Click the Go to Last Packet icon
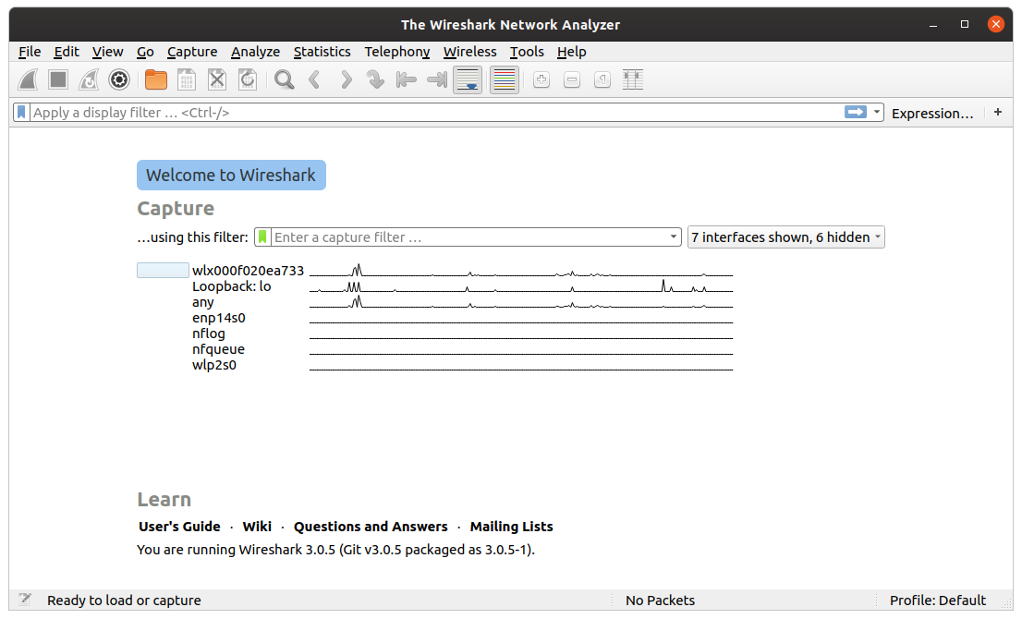The width and height of the screenshot is (1022, 619). [x=436, y=79]
